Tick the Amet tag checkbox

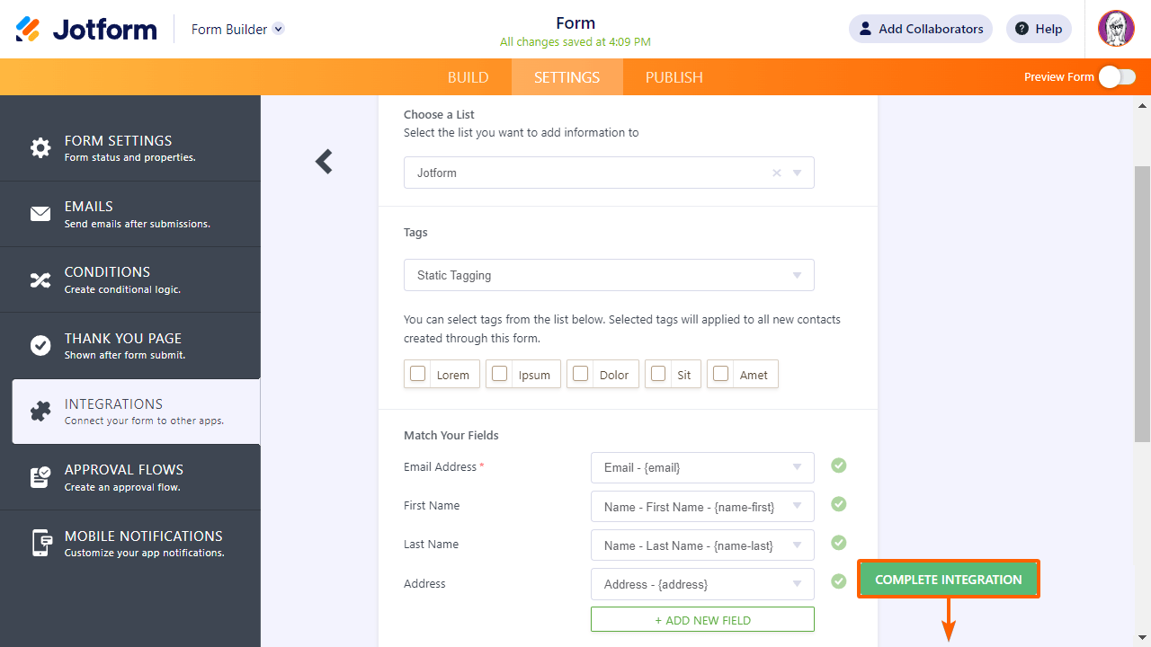(720, 374)
